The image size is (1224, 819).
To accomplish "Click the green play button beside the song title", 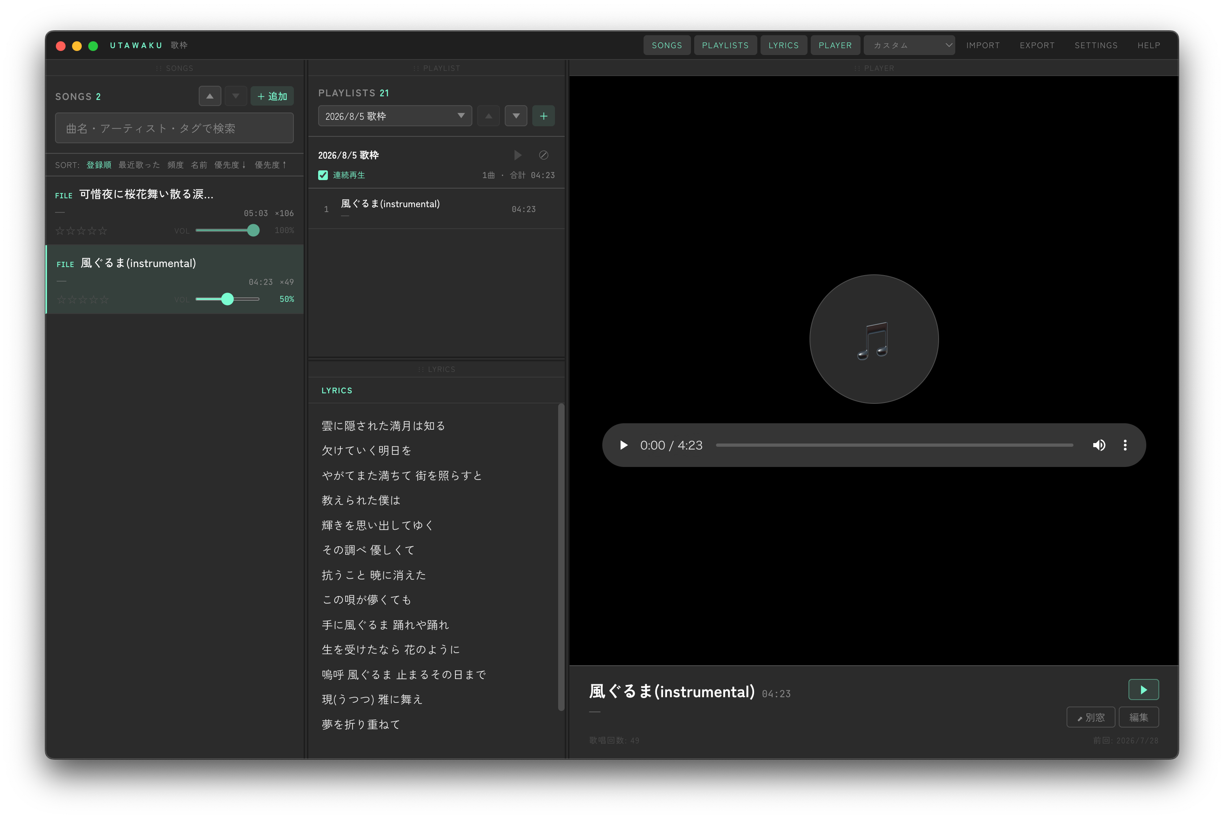I will [x=1143, y=690].
